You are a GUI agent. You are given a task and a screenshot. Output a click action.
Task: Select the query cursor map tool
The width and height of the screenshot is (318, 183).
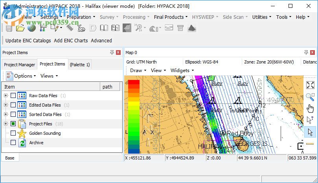[x=310, y=120]
